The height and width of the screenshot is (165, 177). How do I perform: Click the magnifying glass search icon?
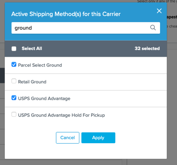pos(153,27)
